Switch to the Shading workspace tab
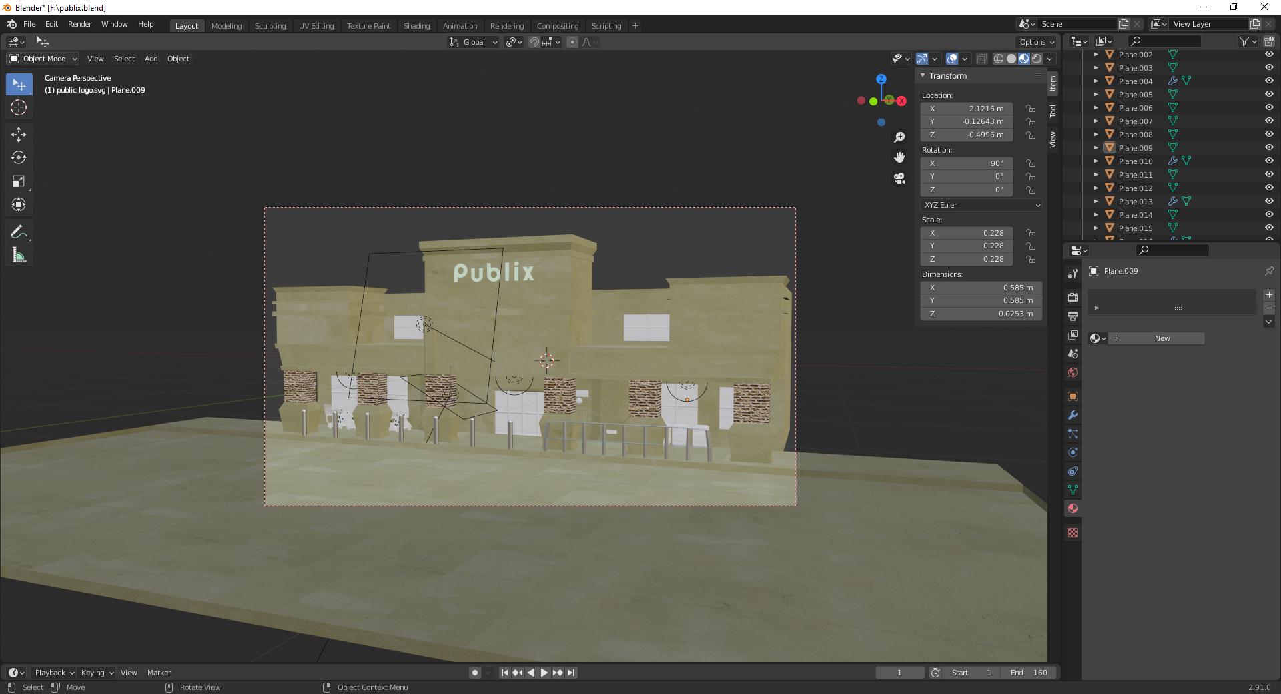This screenshot has height=694, width=1281. click(416, 26)
